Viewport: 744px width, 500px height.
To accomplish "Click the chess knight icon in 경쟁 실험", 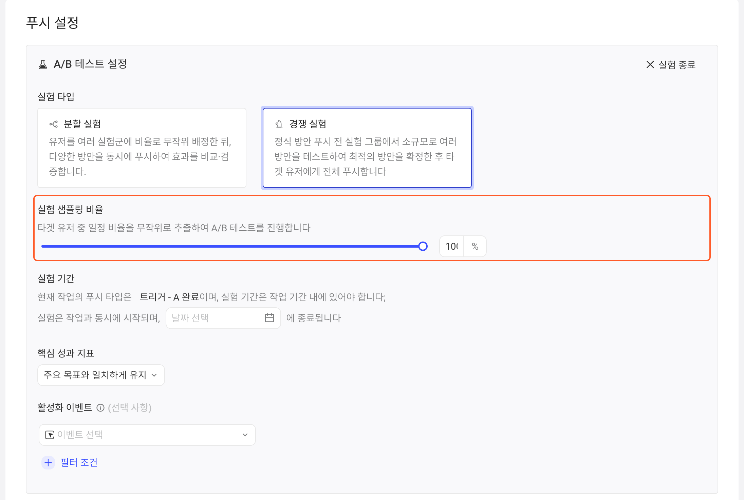I will (279, 124).
